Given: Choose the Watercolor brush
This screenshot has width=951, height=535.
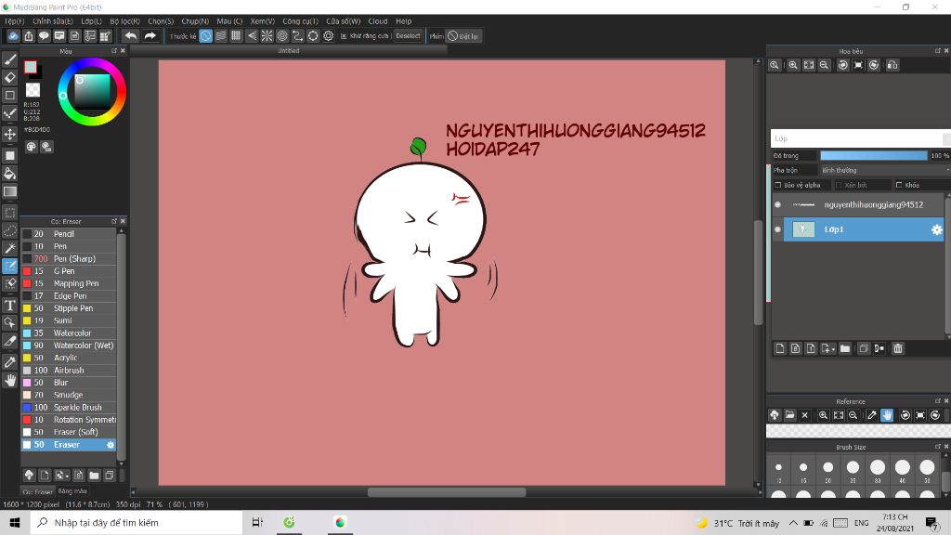Looking at the screenshot, I should point(69,333).
